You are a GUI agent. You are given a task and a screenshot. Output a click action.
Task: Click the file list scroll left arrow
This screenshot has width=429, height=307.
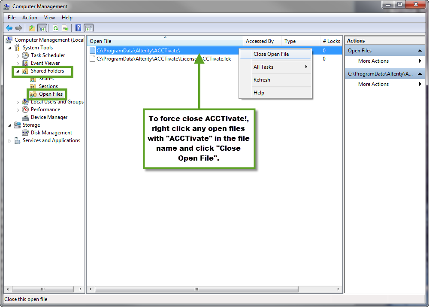pos(91,289)
